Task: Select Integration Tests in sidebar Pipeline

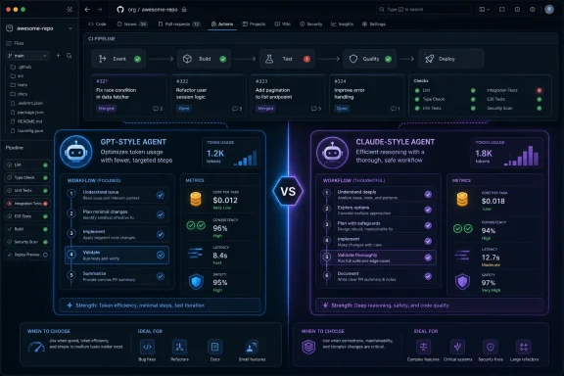Action: click(27, 204)
